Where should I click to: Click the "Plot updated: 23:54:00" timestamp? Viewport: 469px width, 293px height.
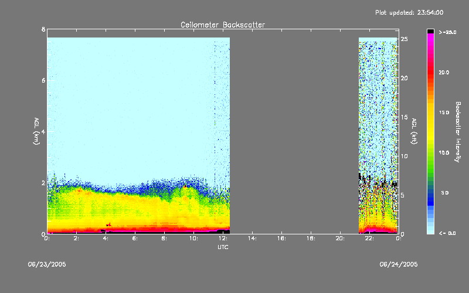pos(409,12)
